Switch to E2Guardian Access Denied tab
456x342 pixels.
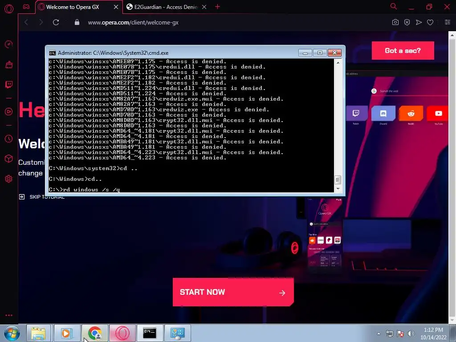coord(166,7)
